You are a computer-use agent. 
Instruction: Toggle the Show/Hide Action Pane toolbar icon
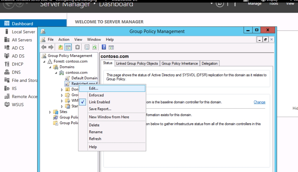point(111,47)
